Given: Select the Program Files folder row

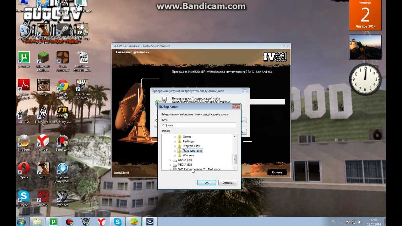Looking at the screenshot, I should coord(189,146).
